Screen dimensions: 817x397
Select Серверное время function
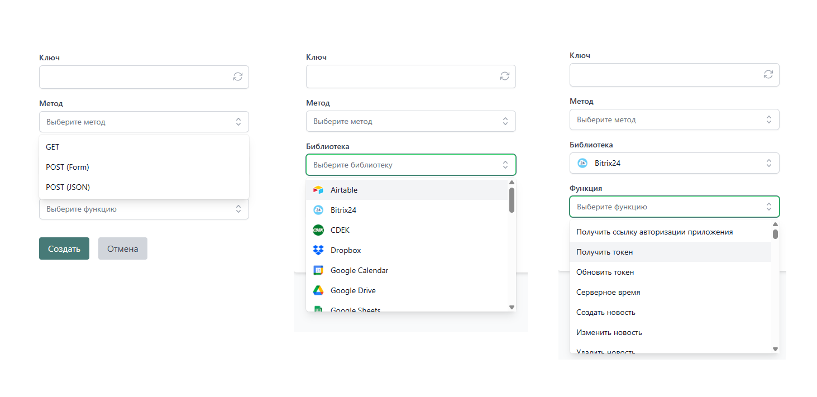point(670,292)
